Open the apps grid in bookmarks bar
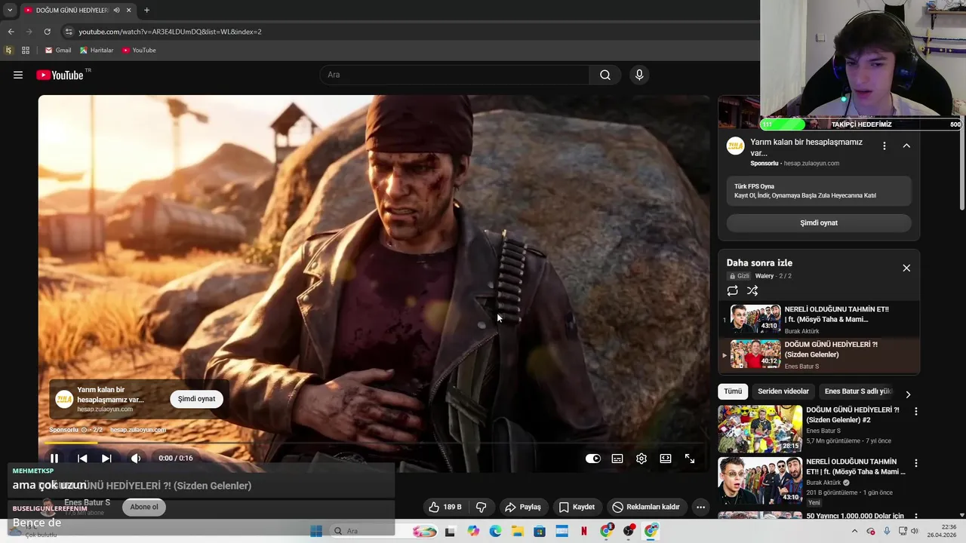Screen dimensions: 966x543 coord(26,51)
